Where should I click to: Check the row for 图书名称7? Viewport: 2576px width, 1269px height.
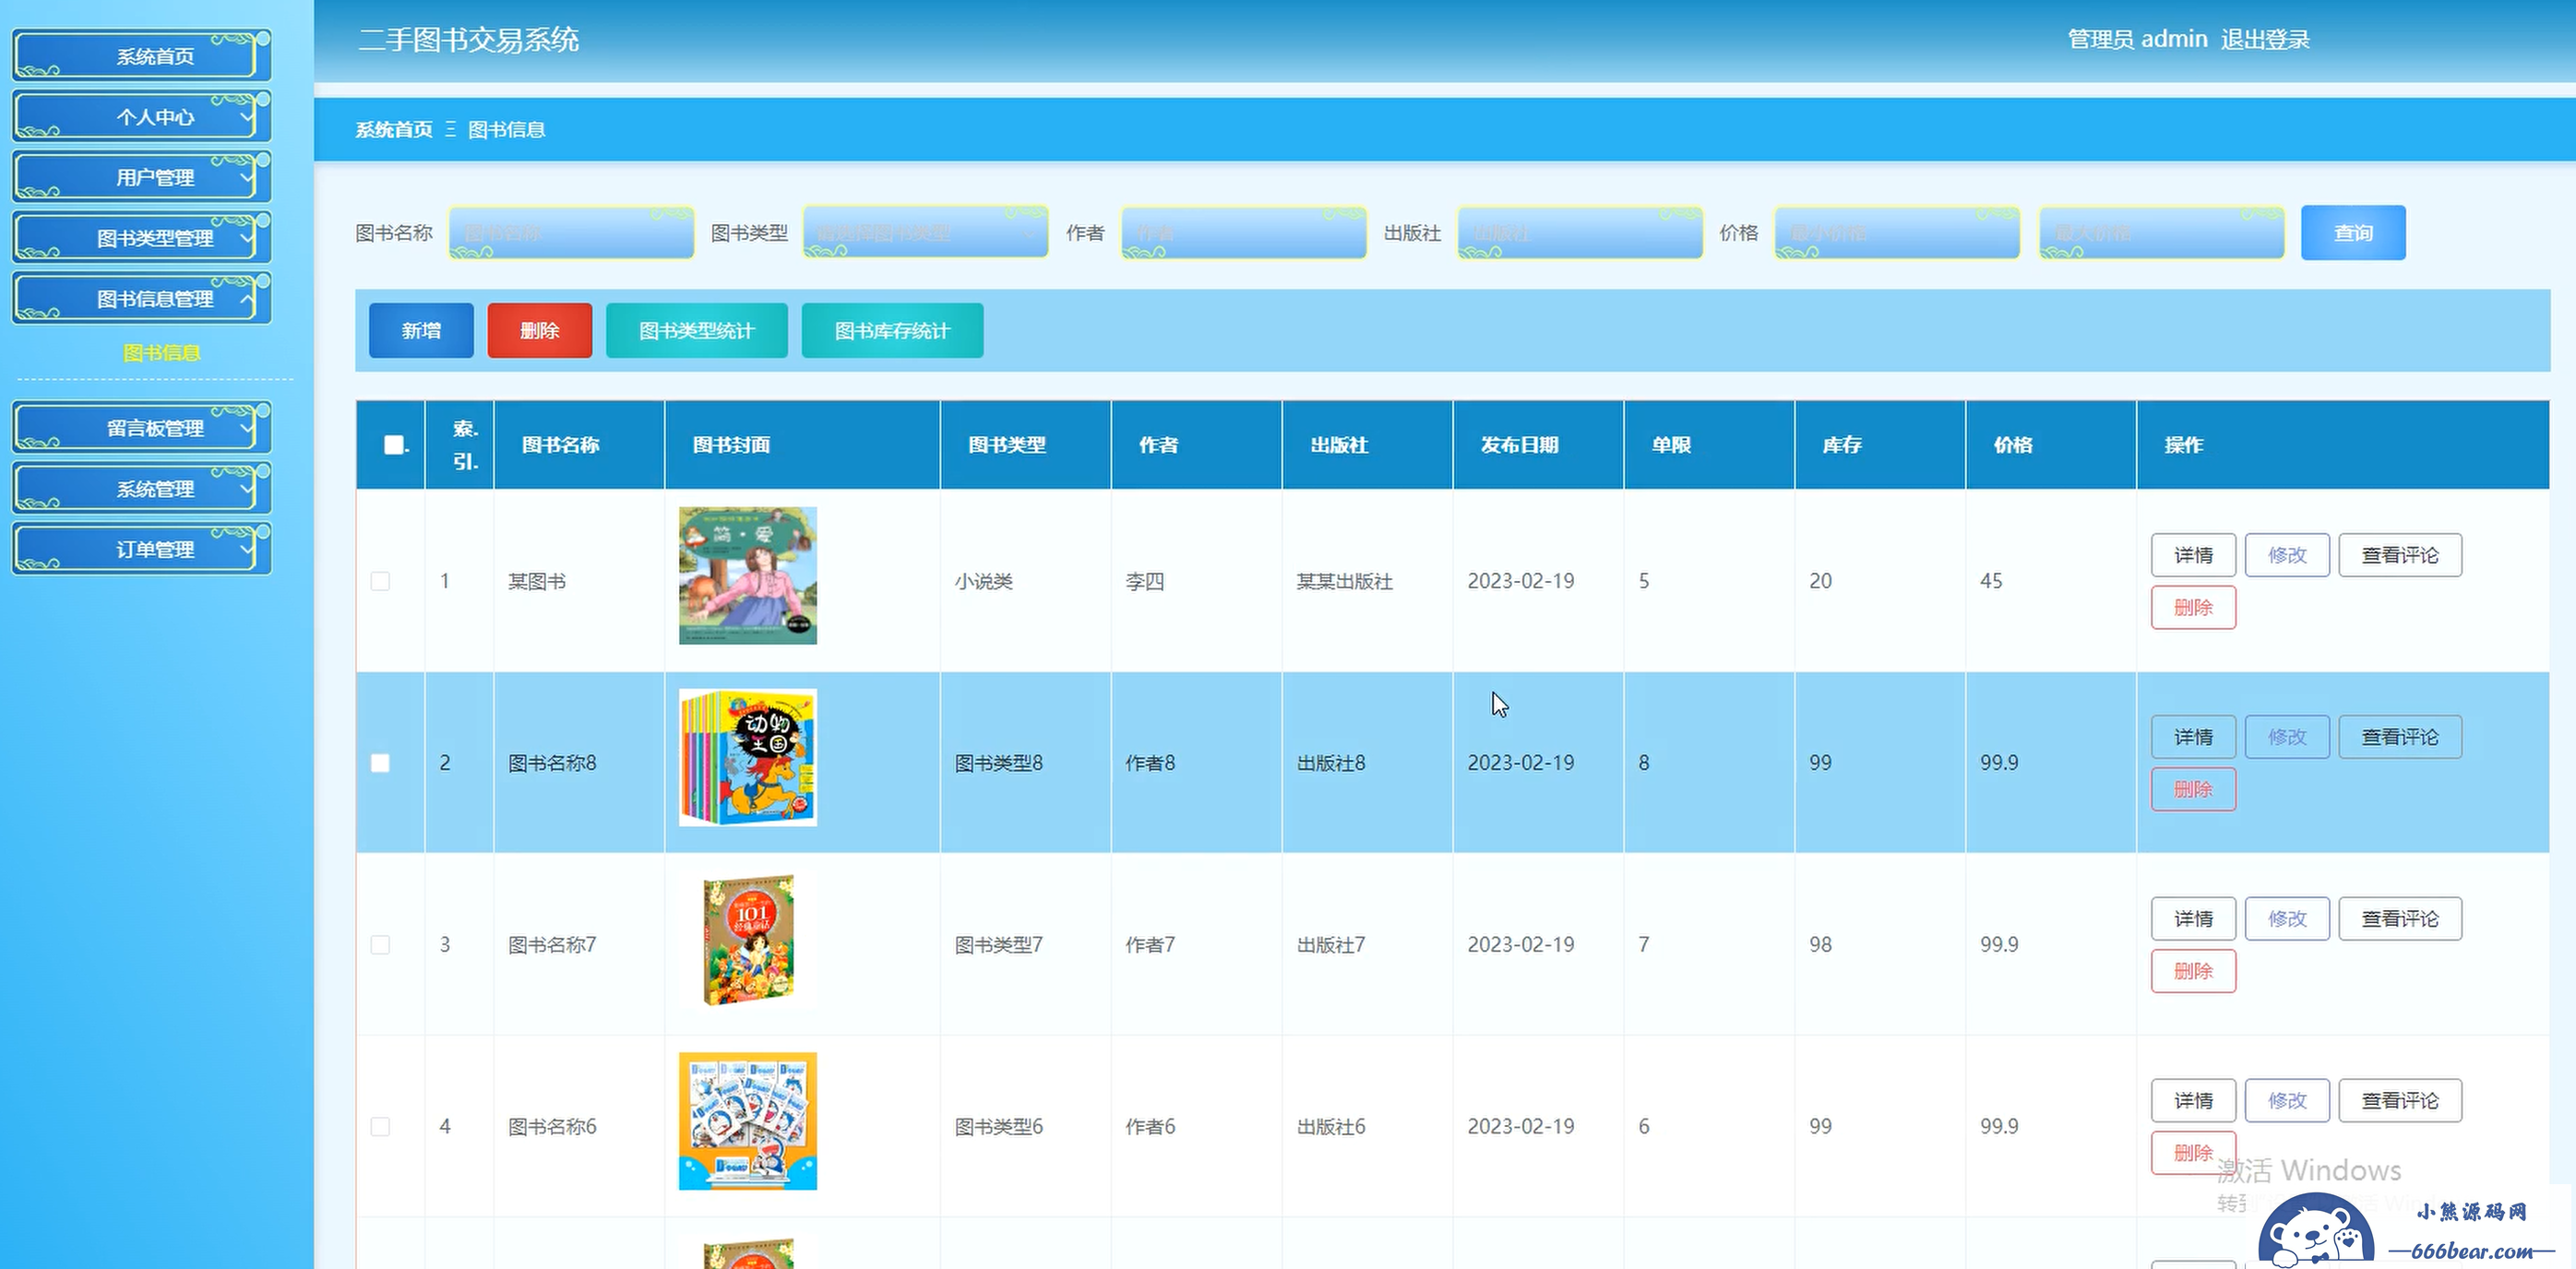(x=380, y=944)
